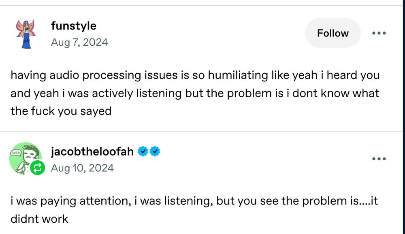The width and height of the screenshot is (405, 234).
Task: Click the green reblog icon on jacobtheloofah's avatar
Action: [37, 167]
